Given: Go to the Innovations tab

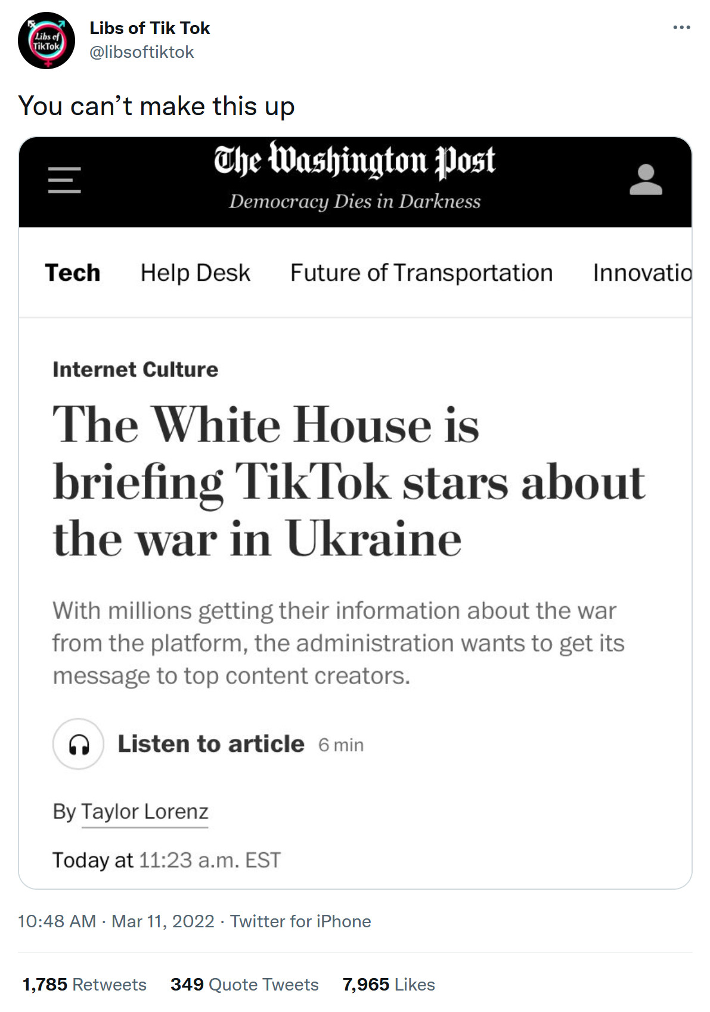Looking at the screenshot, I should tap(641, 273).
